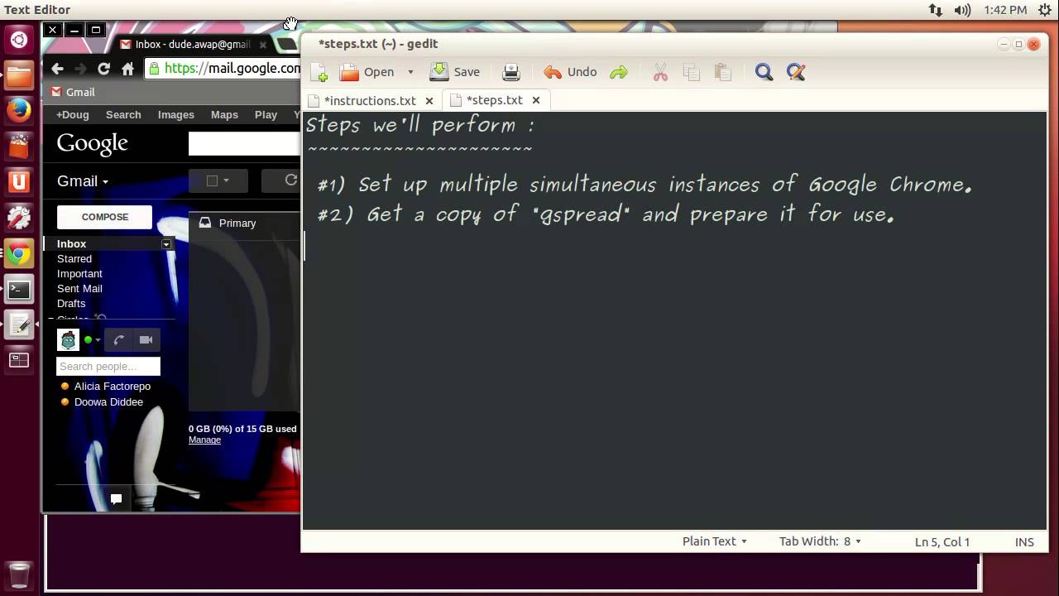Close the *steps.txt tab
Screen dimensions: 1059x596
536,100
